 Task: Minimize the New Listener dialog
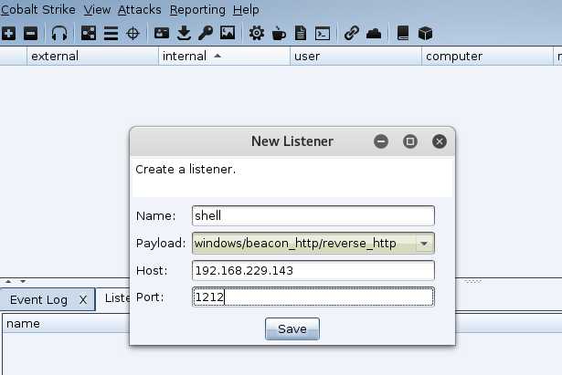pos(381,141)
